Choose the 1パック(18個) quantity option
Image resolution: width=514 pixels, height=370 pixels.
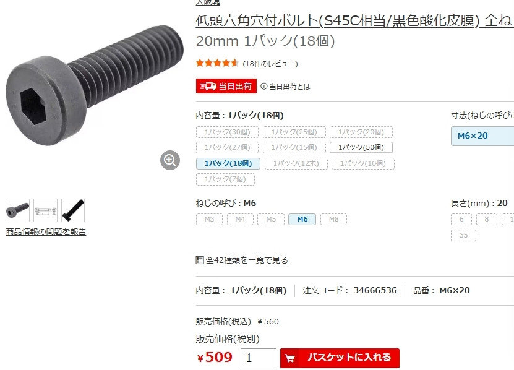click(x=228, y=163)
